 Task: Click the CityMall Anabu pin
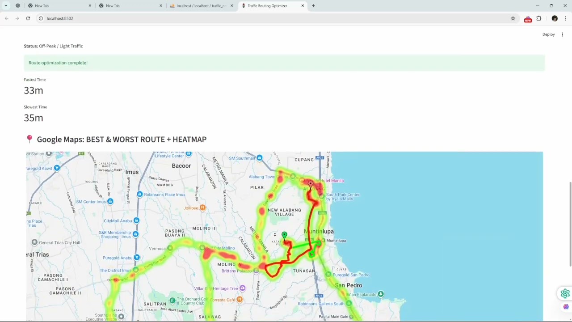pyautogui.click(x=136, y=220)
